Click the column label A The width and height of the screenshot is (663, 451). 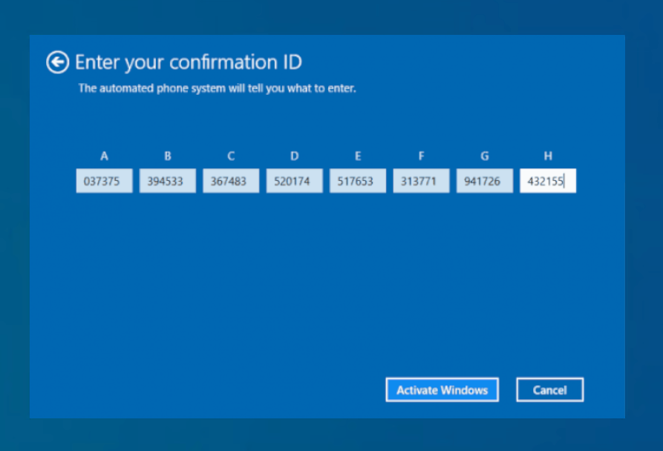tap(104, 157)
